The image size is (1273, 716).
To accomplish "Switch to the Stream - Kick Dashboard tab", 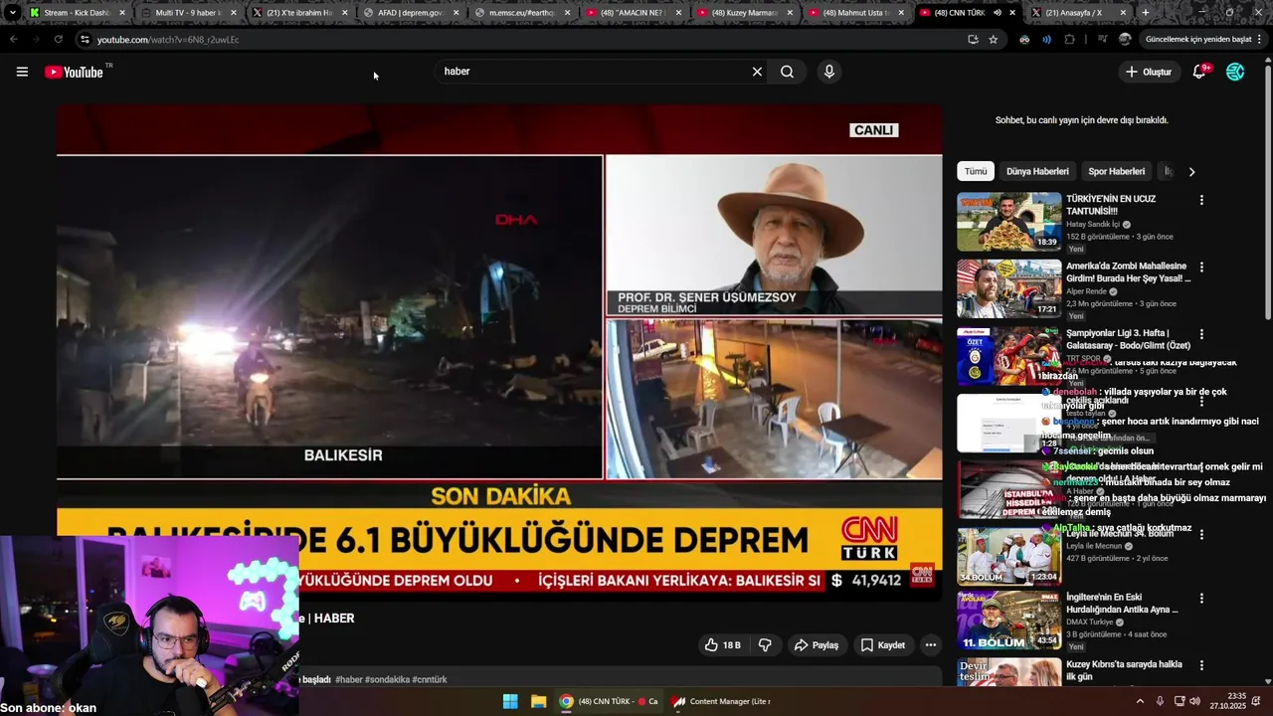I will (78, 13).
